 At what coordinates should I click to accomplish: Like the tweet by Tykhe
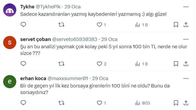100,25
